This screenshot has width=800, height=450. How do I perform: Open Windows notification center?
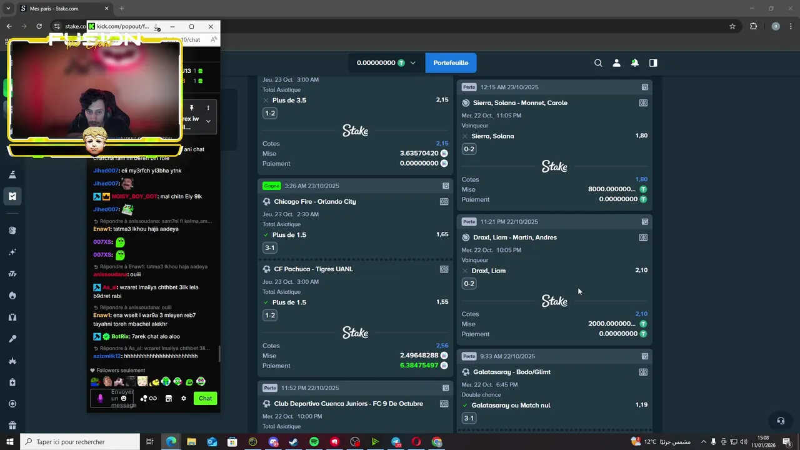pyautogui.click(x=787, y=442)
